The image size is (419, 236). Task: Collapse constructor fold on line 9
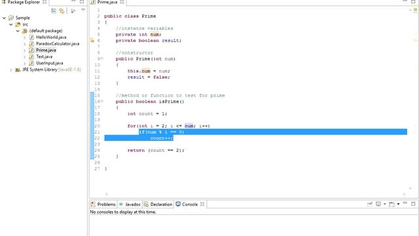[x=102, y=58]
